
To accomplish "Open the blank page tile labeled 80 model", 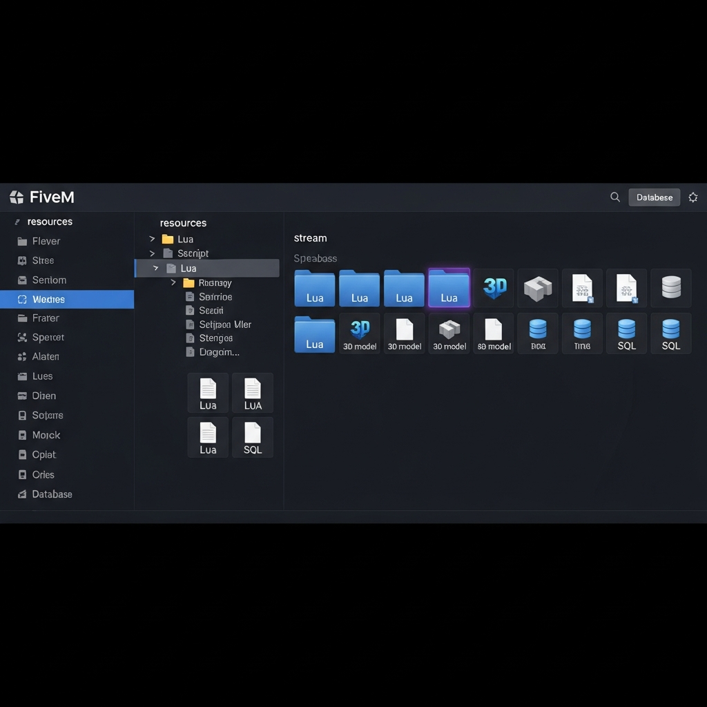I will [x=494, y=333].
